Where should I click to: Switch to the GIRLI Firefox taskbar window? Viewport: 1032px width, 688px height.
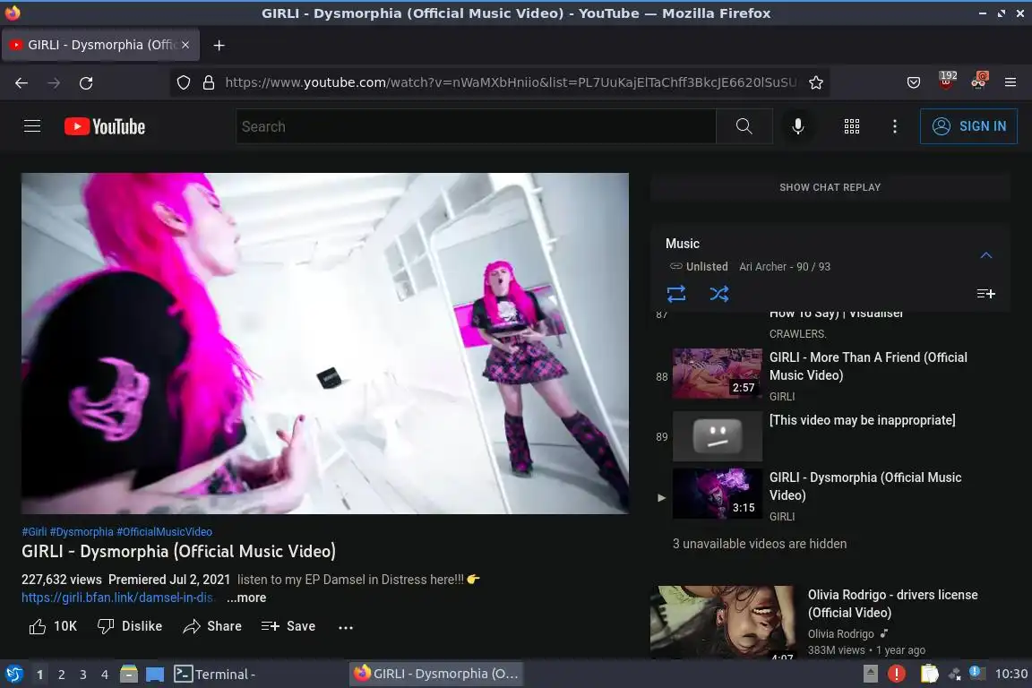(x=435, y=674)
